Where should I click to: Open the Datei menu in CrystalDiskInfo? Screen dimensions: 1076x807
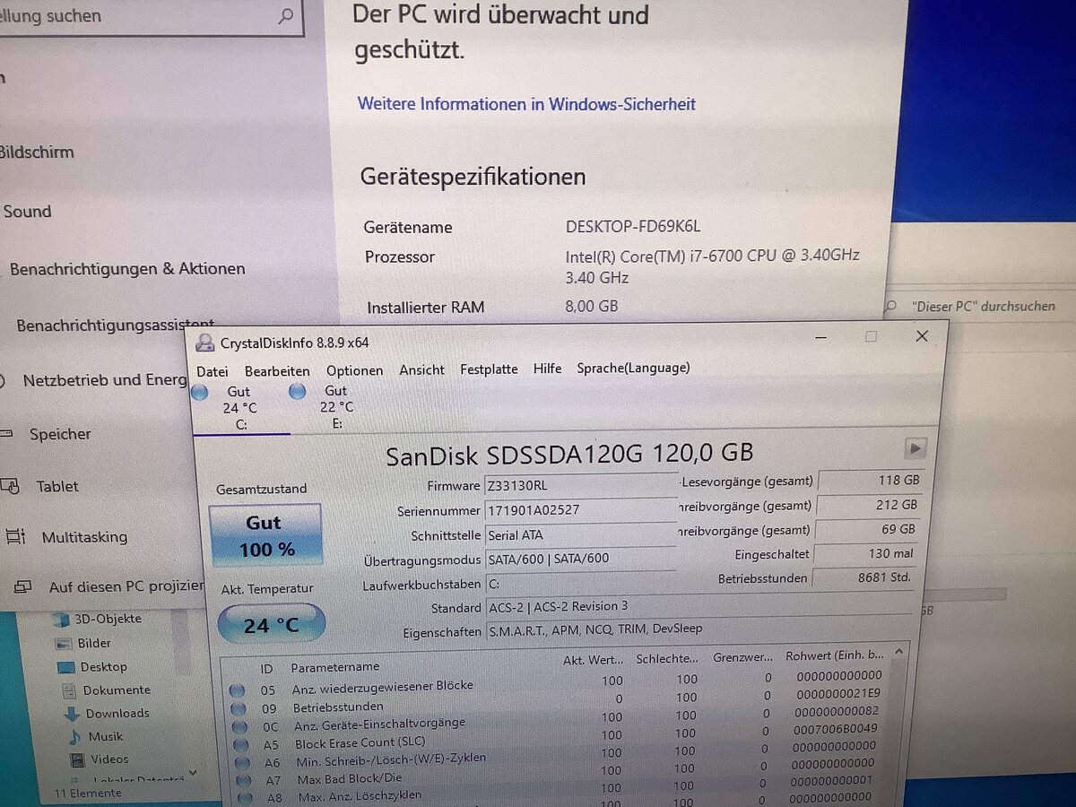click(212, 371)
